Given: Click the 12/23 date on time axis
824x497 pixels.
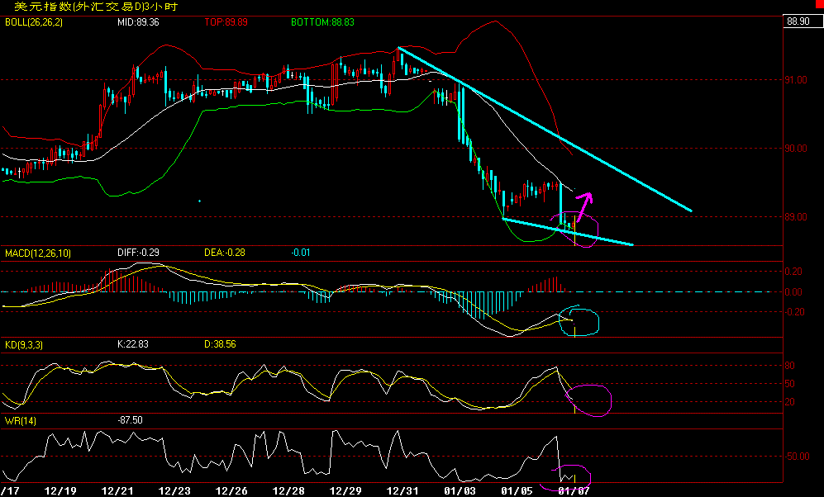Looking at the screenshot, I should coord(174,491).
